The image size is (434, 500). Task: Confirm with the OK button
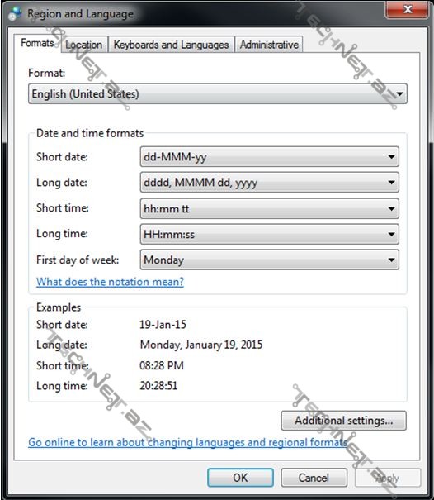coord(240,478)
